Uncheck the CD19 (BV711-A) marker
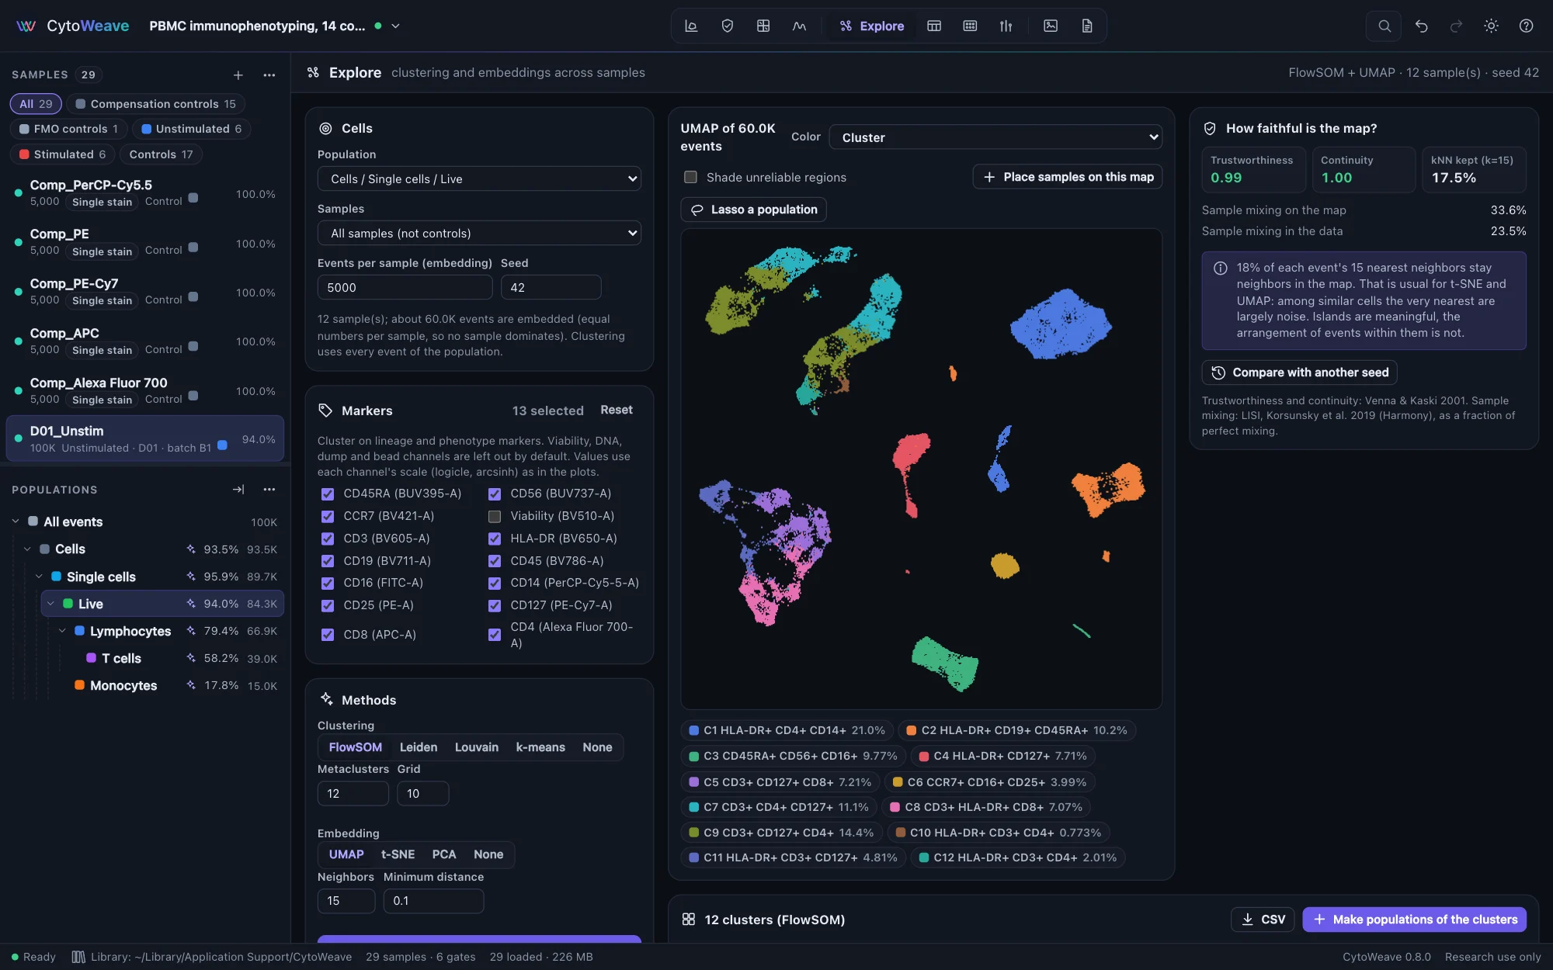1553x970 pixels. tap(328, 561)
